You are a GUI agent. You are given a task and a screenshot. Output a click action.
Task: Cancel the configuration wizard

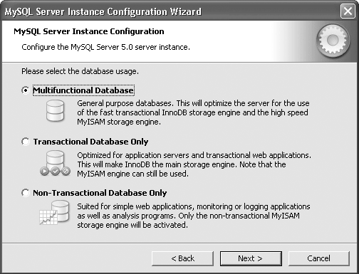click(319, 258)
